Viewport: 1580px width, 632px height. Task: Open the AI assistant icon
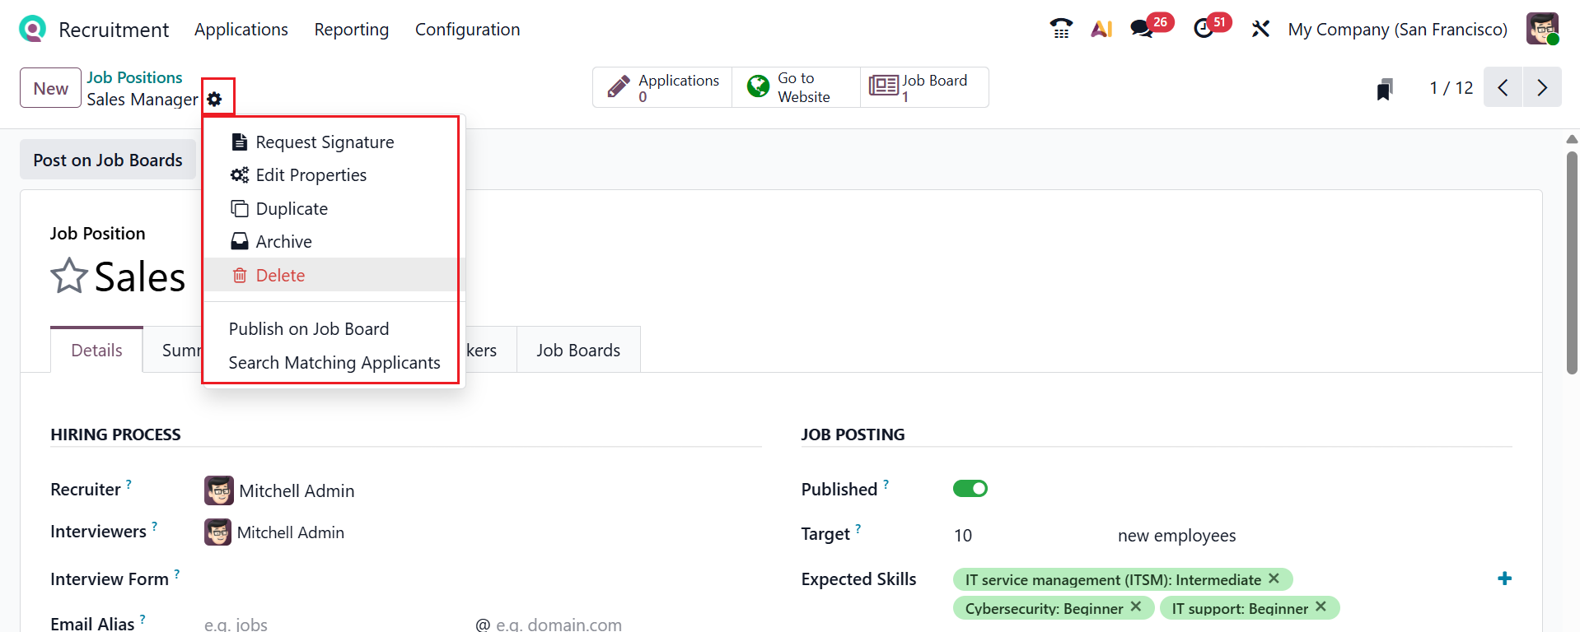pos(1101,30)
